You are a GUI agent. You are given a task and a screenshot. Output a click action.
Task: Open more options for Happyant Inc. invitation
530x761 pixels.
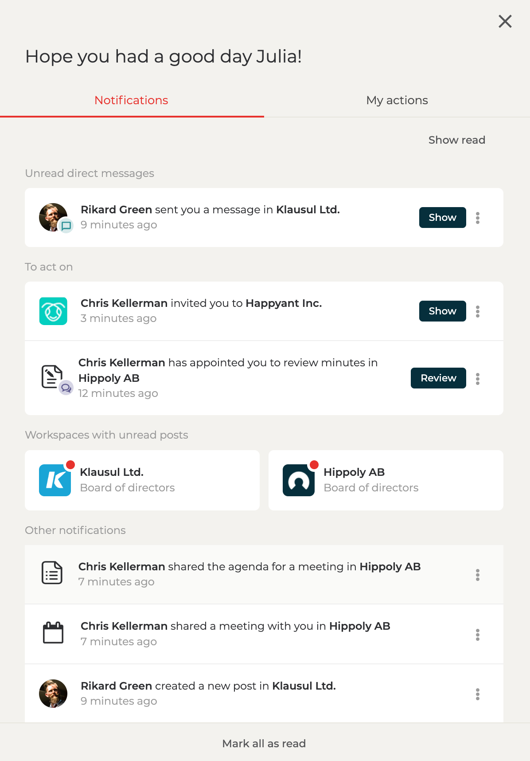[478, 311]
